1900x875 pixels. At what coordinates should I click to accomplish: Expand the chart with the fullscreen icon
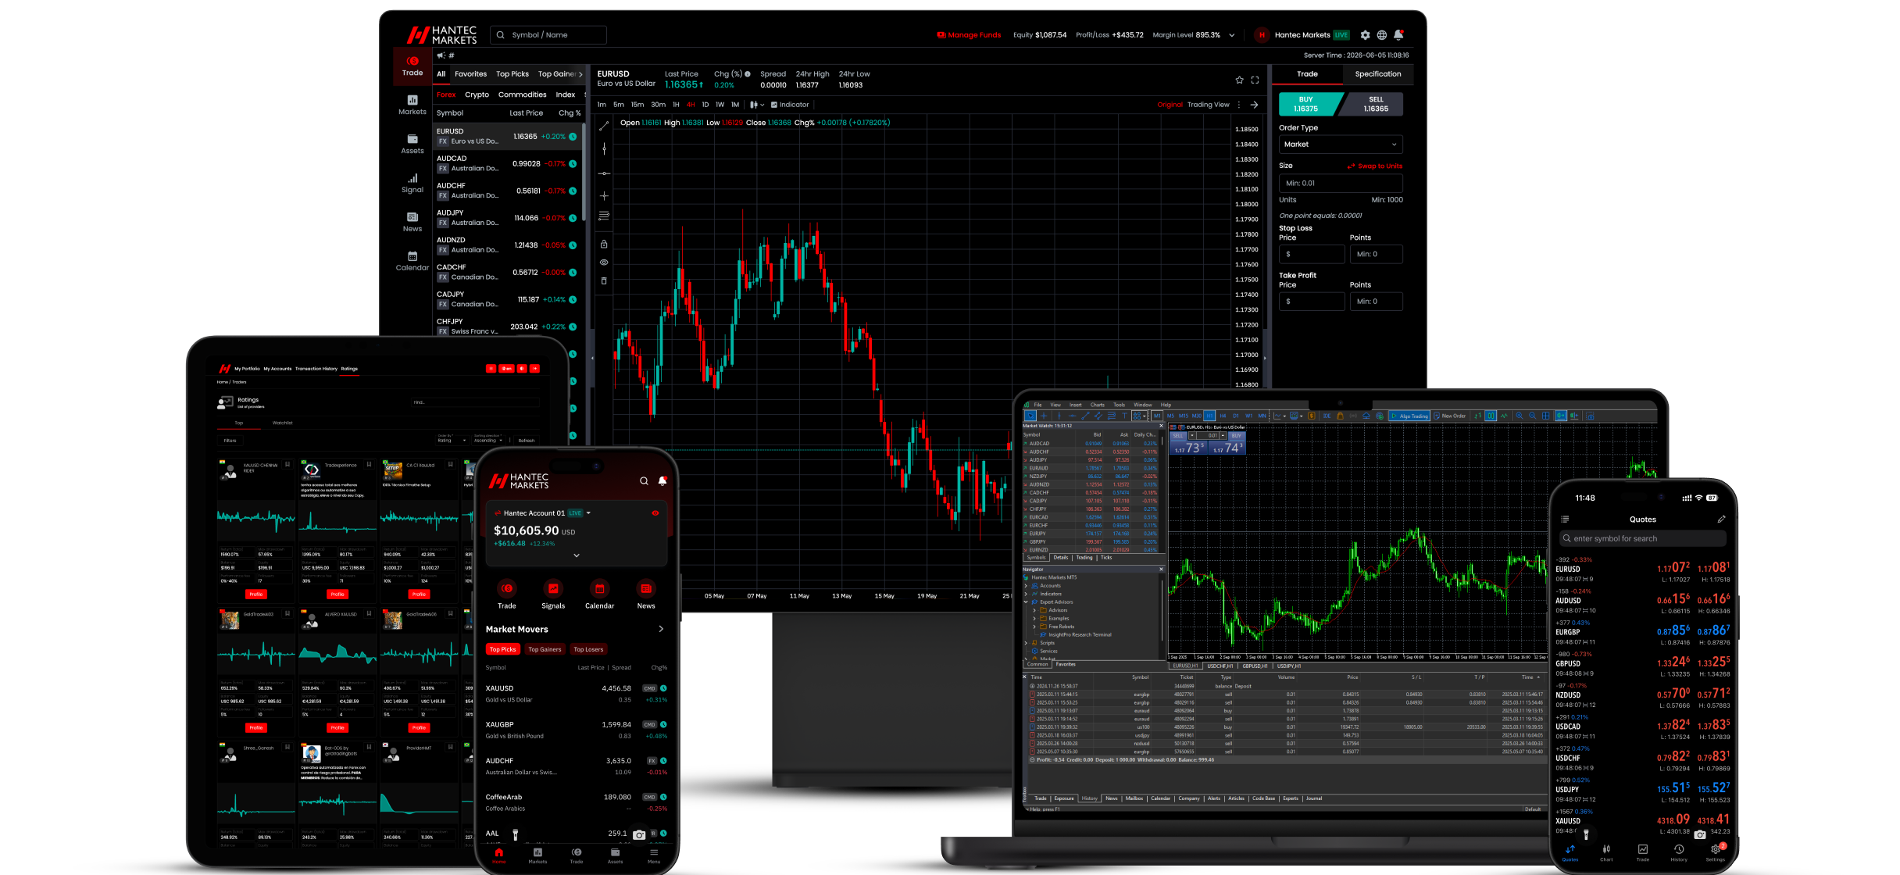click(1255, 80)
